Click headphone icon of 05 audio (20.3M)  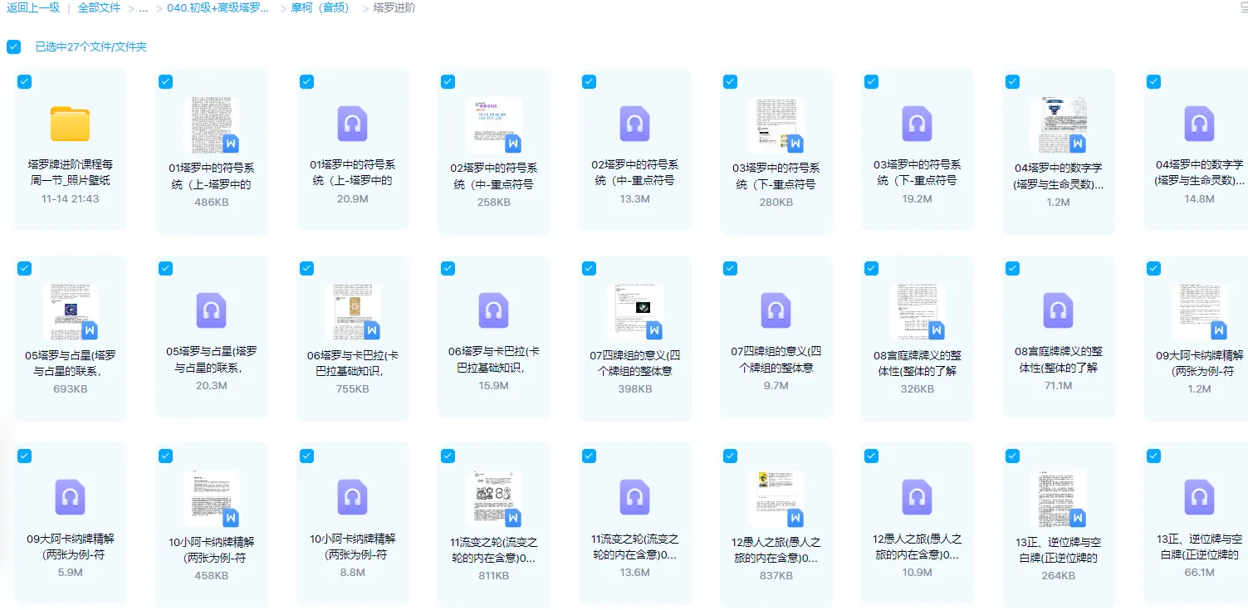click(212, 310)
